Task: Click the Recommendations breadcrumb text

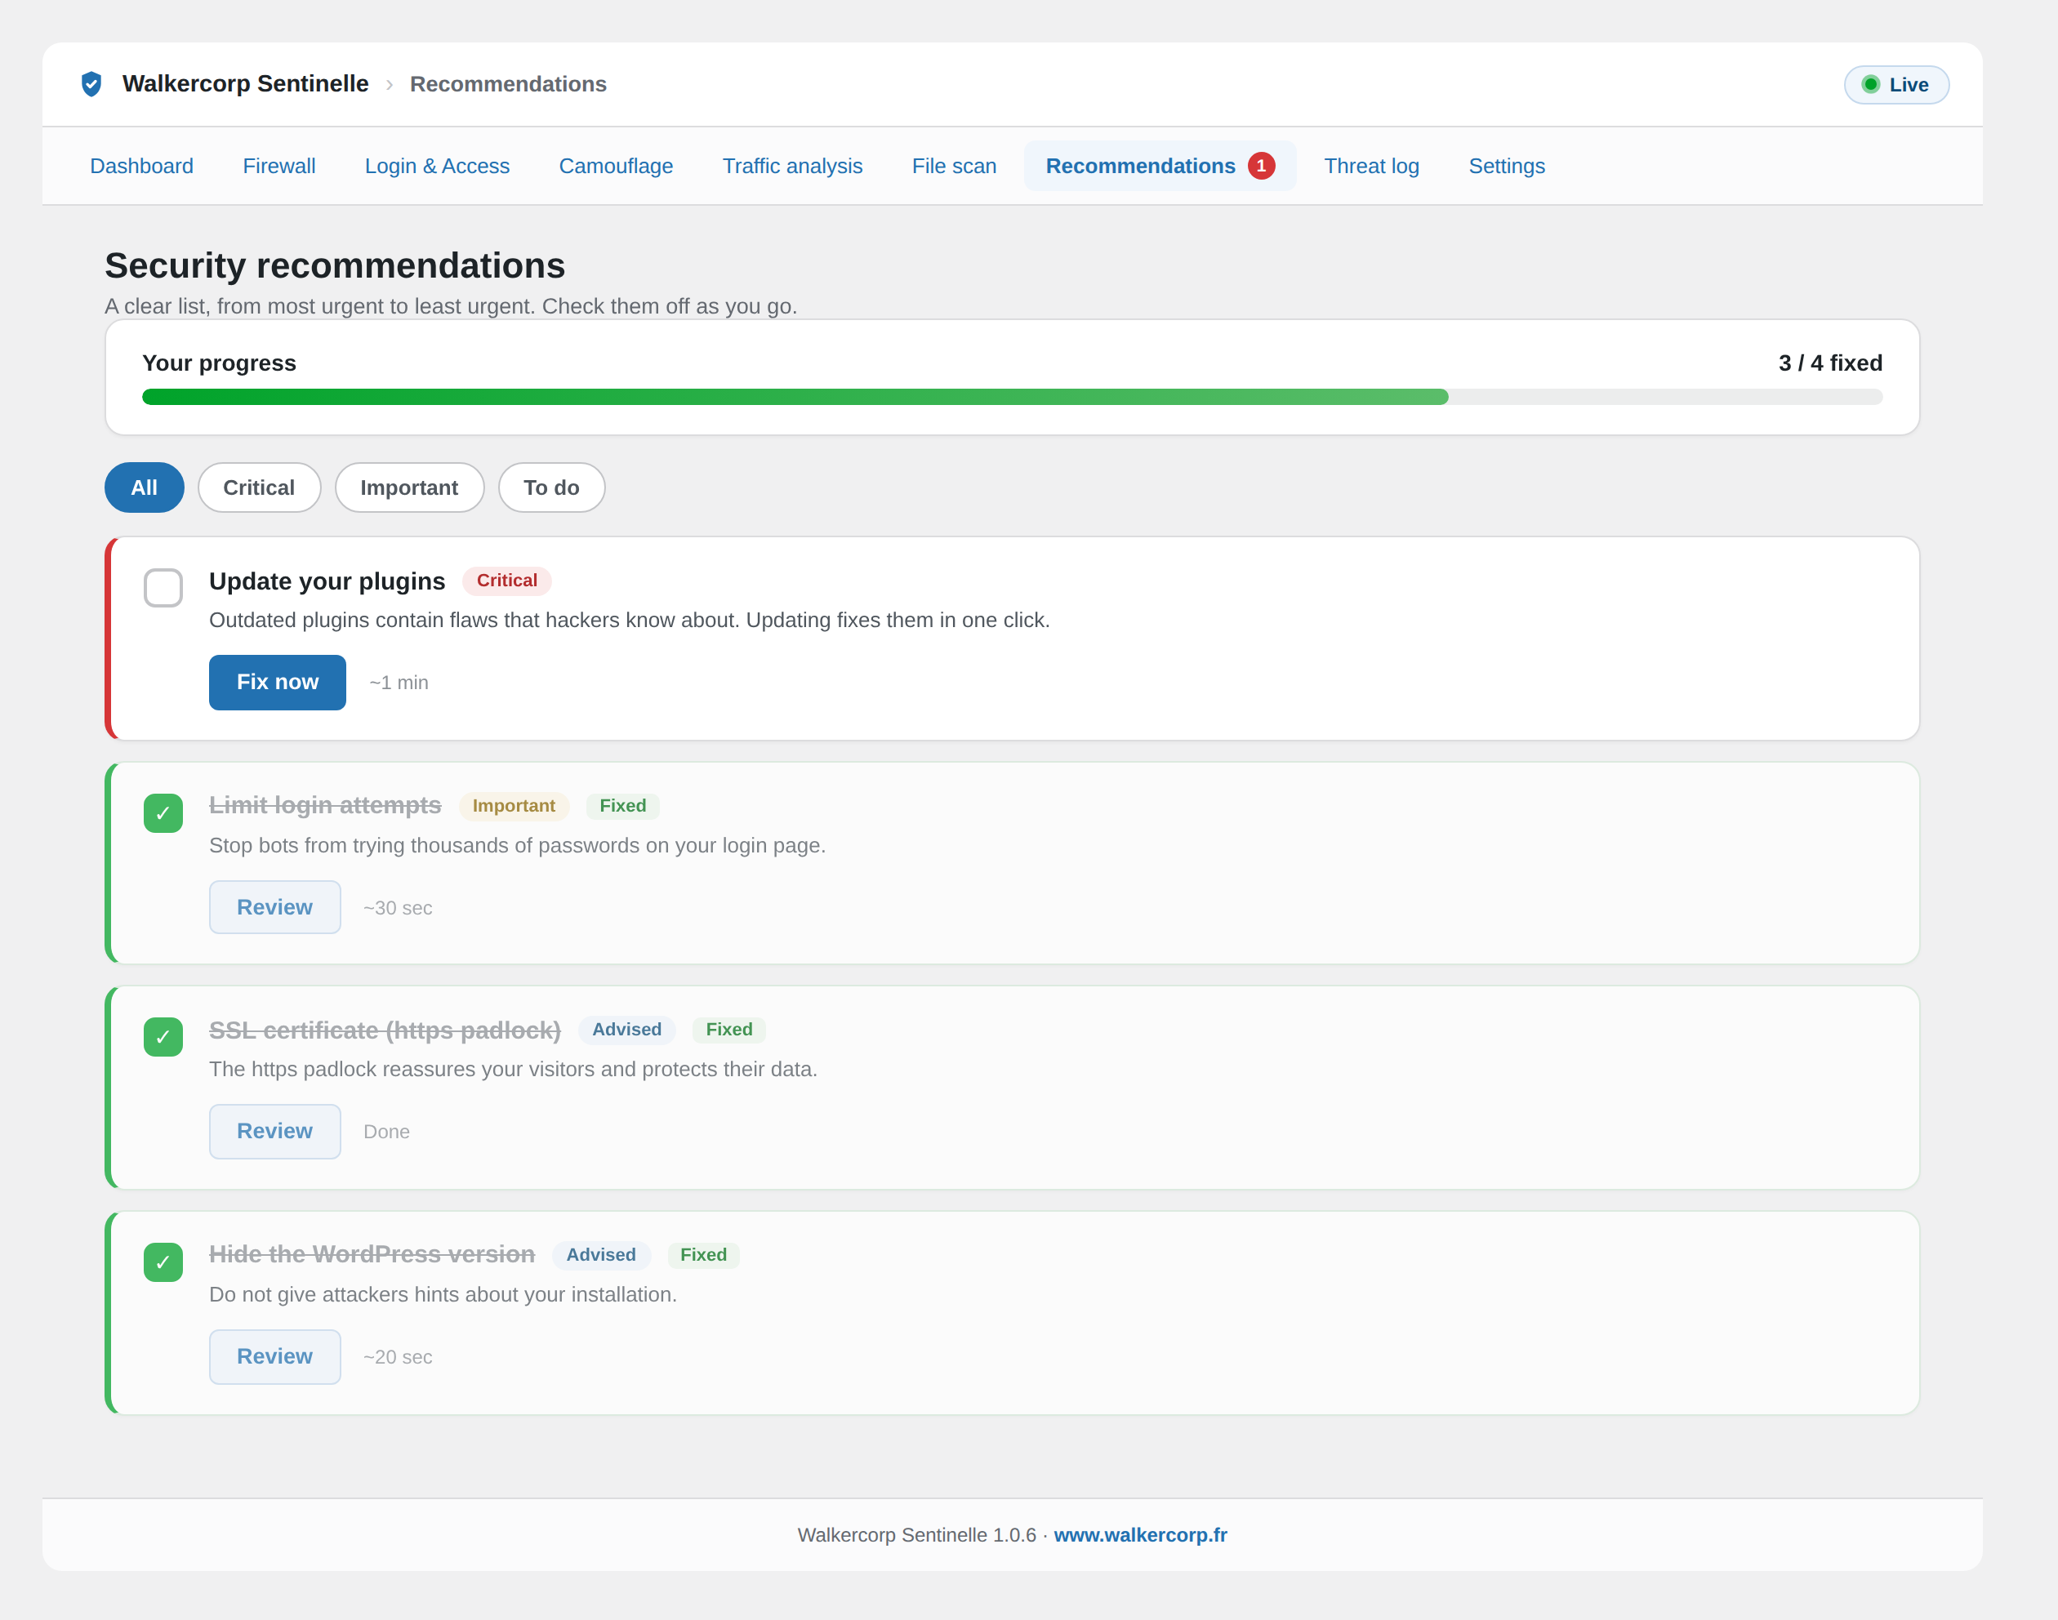Action: pyautogui.click(x=507, y=84)
